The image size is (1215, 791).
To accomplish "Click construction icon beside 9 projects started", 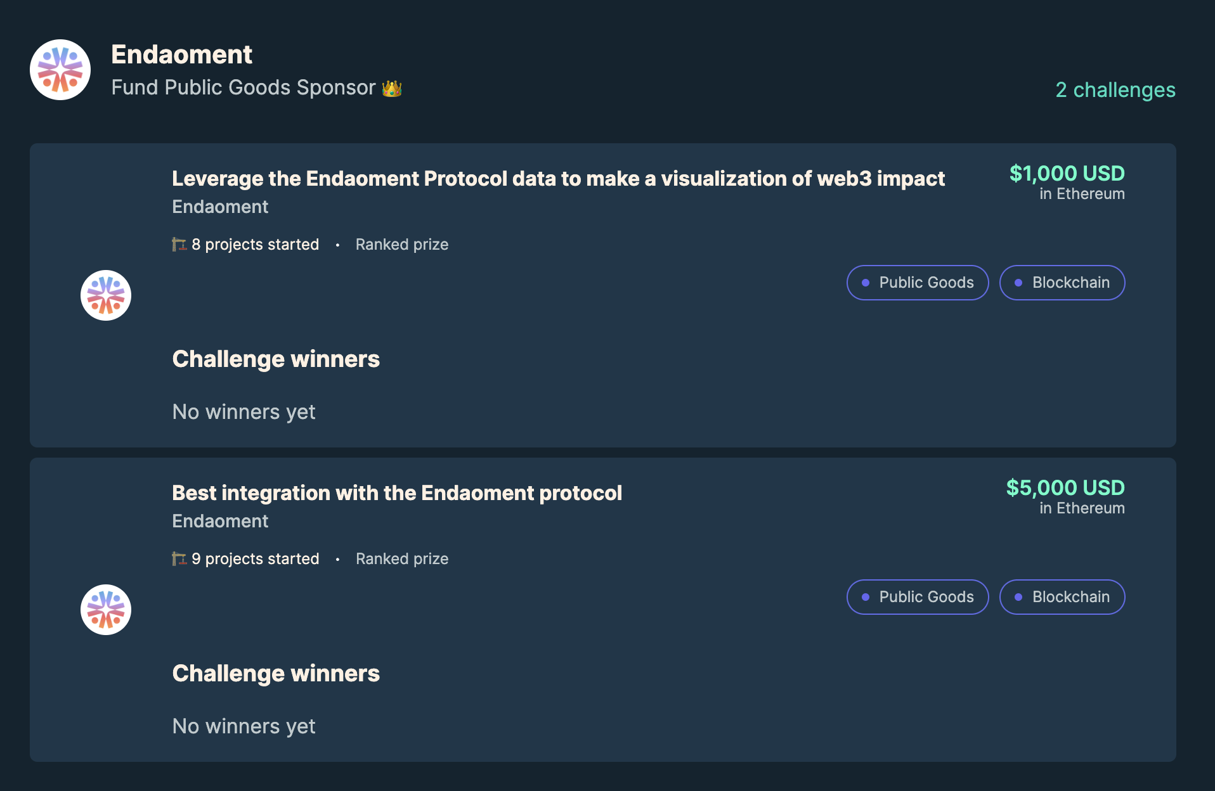I will click(179, 558).
